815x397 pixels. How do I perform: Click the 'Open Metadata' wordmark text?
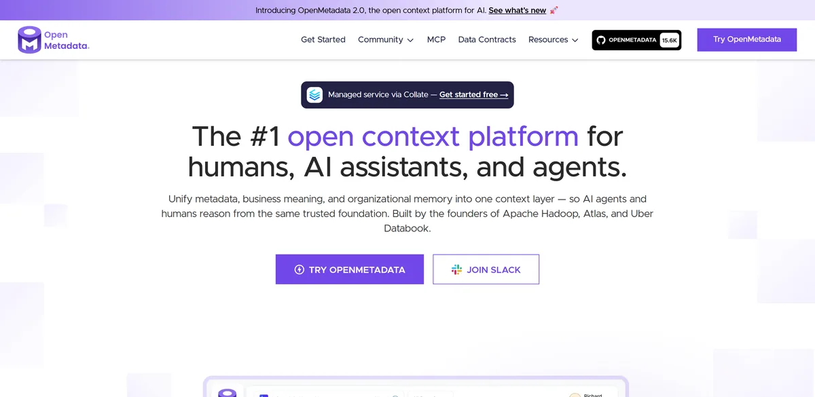click(67, 40)
